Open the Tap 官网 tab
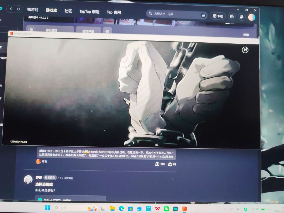The width and height of the screenshot is (284, 213). (x=114, y=12)
